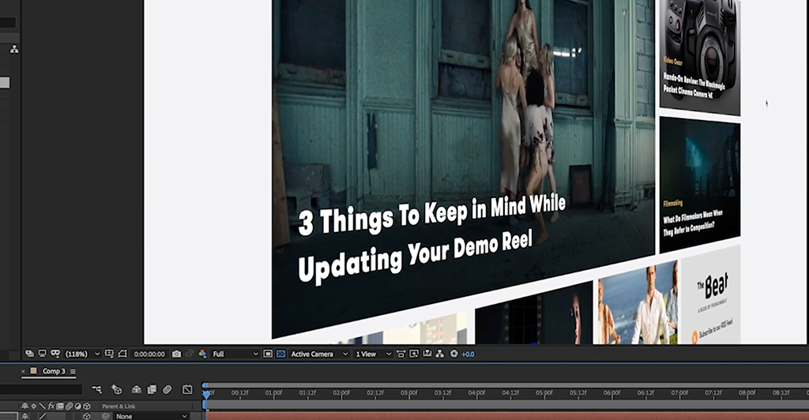Toggle mask and shape path visibility
The image size is (809, 420).
point(55,354)
